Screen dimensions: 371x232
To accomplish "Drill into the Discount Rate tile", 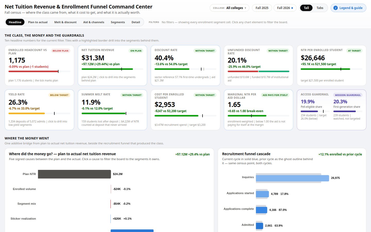I will click(185, 65).
